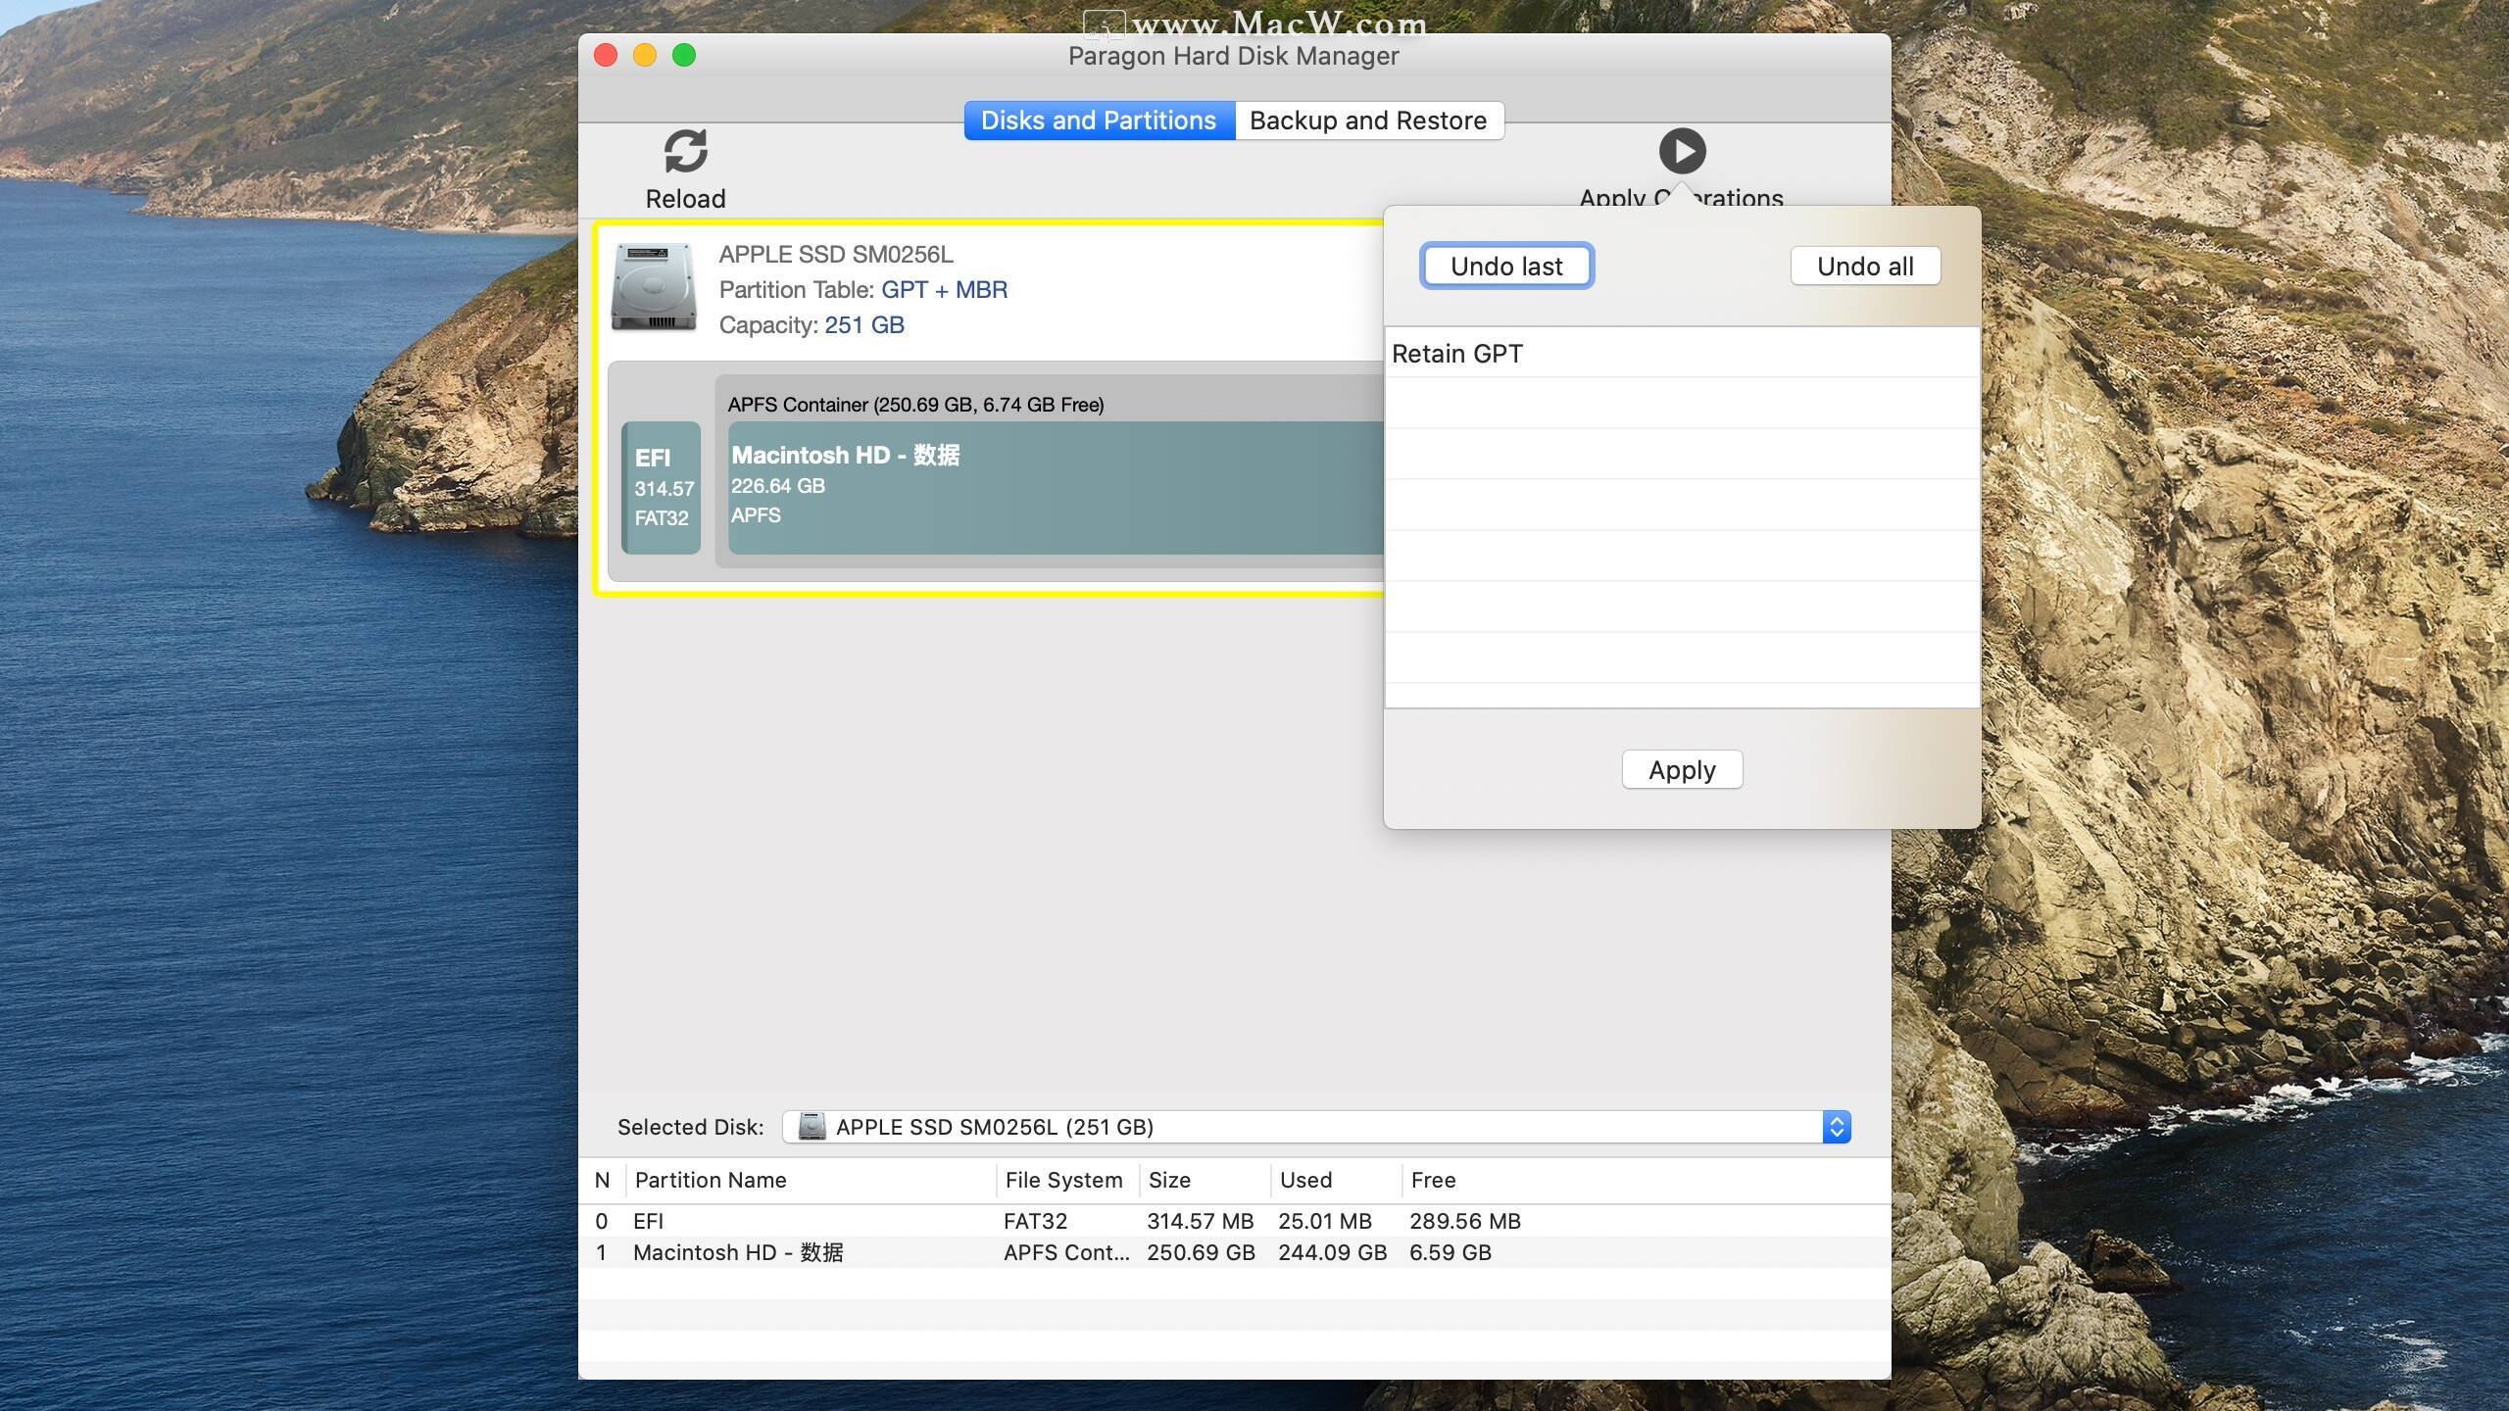Switch to Backup and Restore tab

(x=1368, y=121)
